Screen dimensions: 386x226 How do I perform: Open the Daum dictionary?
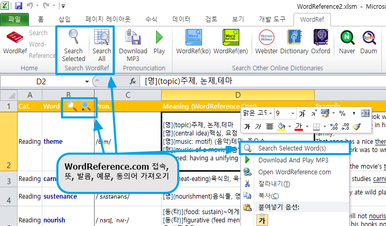click(x=368, y=42)
